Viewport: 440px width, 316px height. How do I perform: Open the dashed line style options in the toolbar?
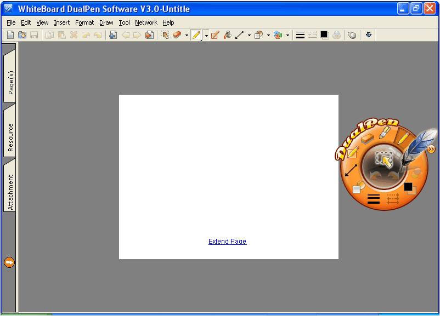[x=312, y=35]
